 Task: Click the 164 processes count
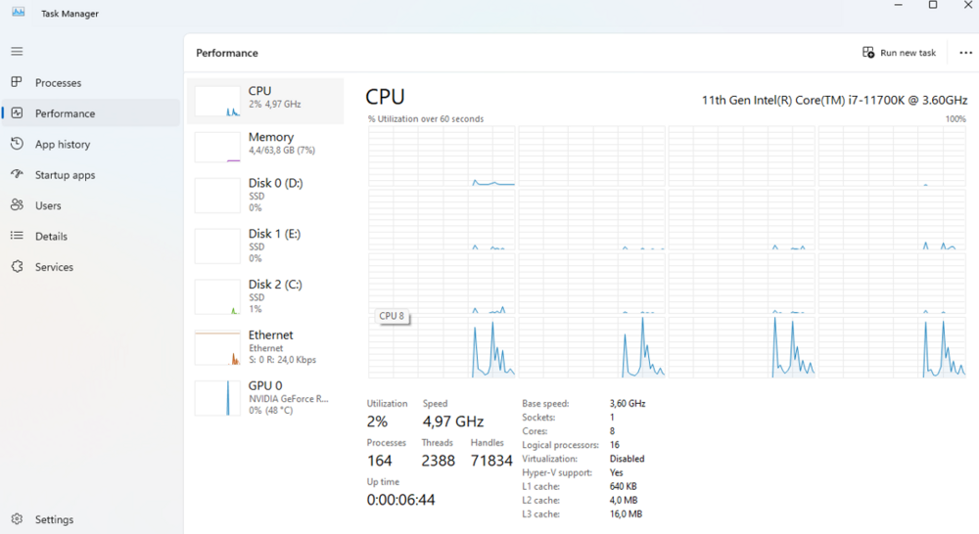380,461
